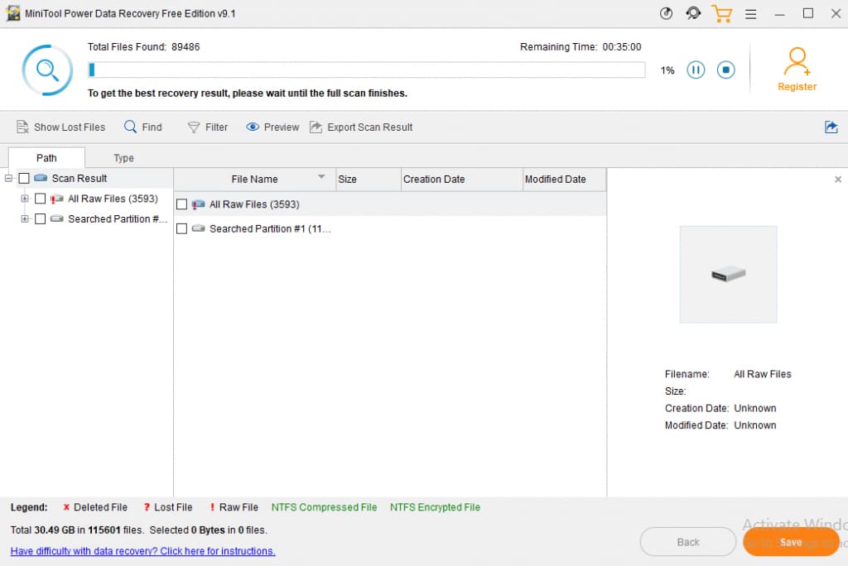Click the Back button
This screenshot has width=848, height=566.
coord(688,542)
